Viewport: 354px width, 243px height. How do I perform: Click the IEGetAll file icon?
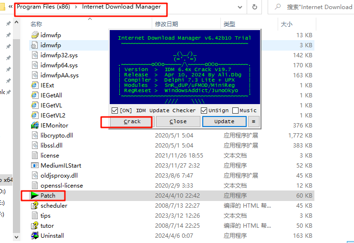pos(34,95)
